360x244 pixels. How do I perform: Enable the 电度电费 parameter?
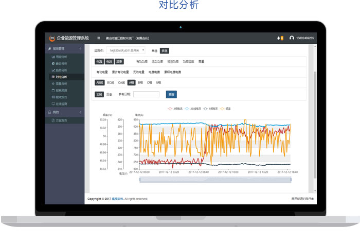[x=154, y=72]
